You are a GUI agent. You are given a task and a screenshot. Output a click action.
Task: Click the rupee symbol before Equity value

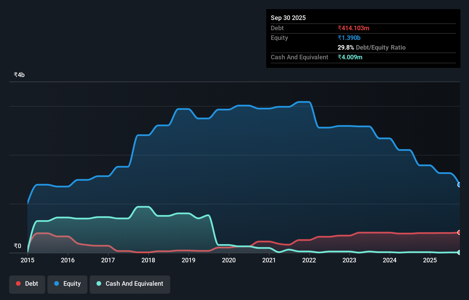[339, 38]
